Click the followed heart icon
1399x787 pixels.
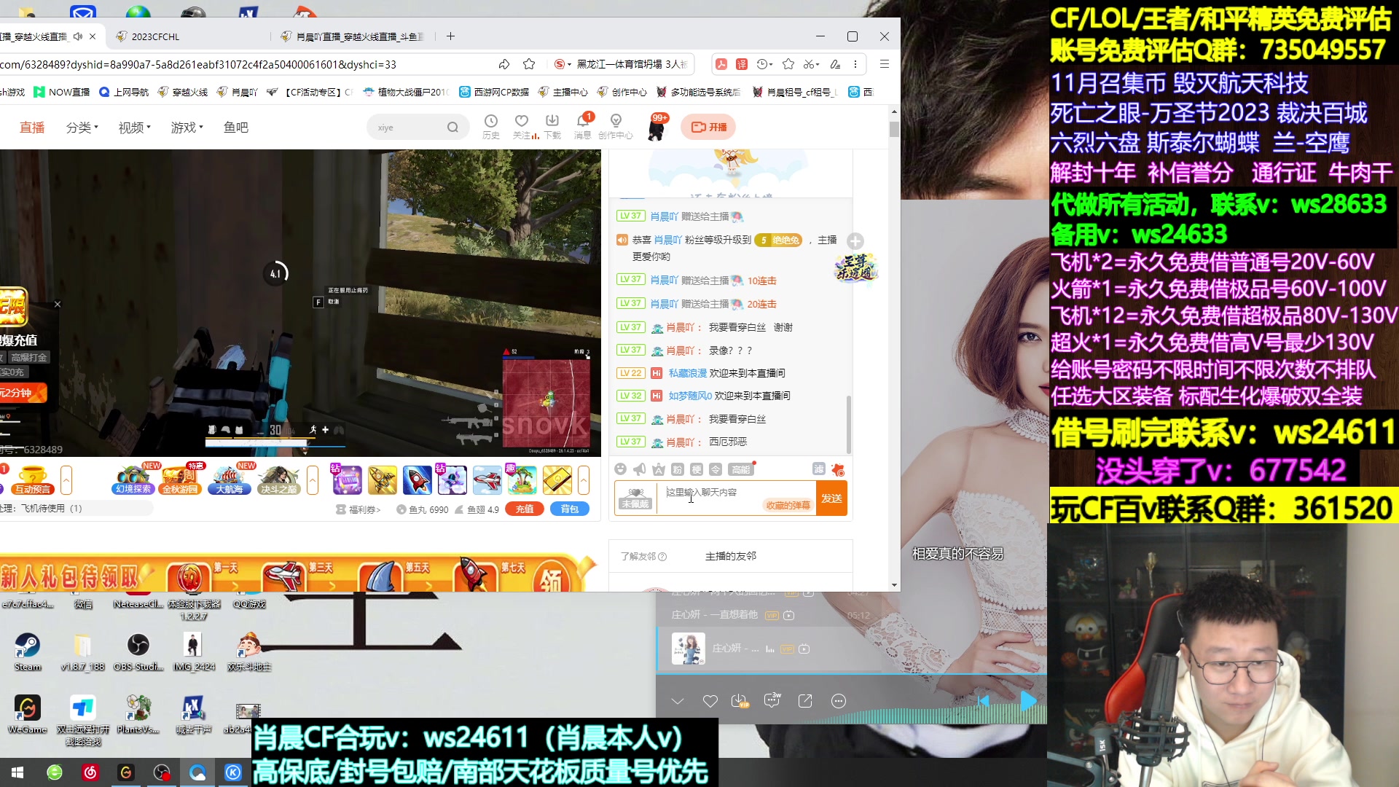coord(521,121)
